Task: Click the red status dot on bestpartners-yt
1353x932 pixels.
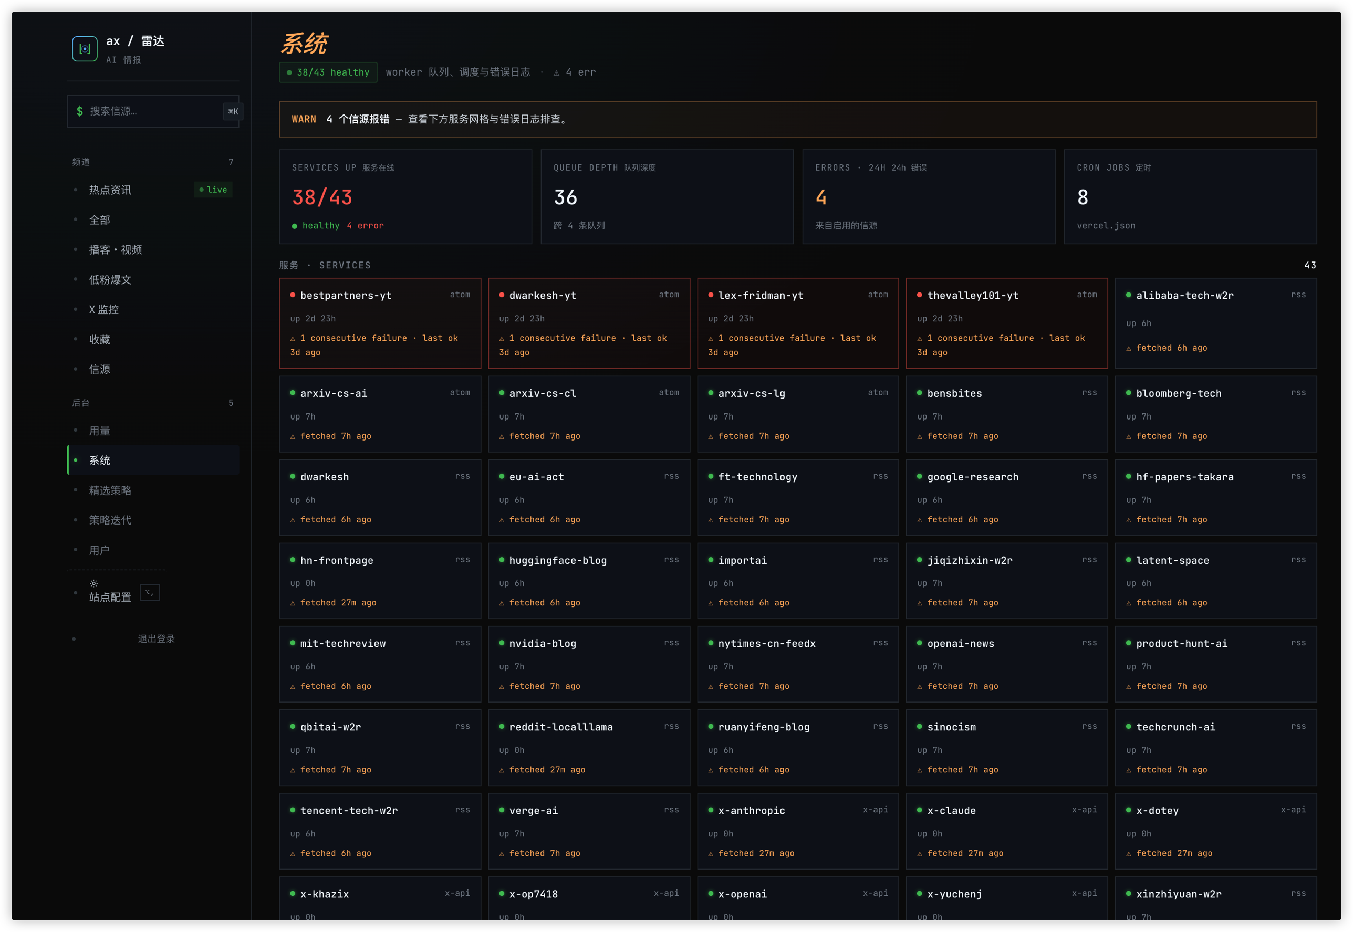Action: (293, 295)
